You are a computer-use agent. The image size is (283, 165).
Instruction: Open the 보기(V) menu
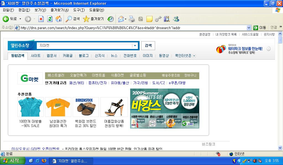pyautogui.click(x=40, y=10)
